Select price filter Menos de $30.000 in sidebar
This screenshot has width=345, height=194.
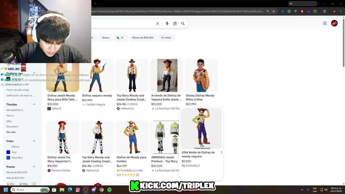[x=17, y=172]
